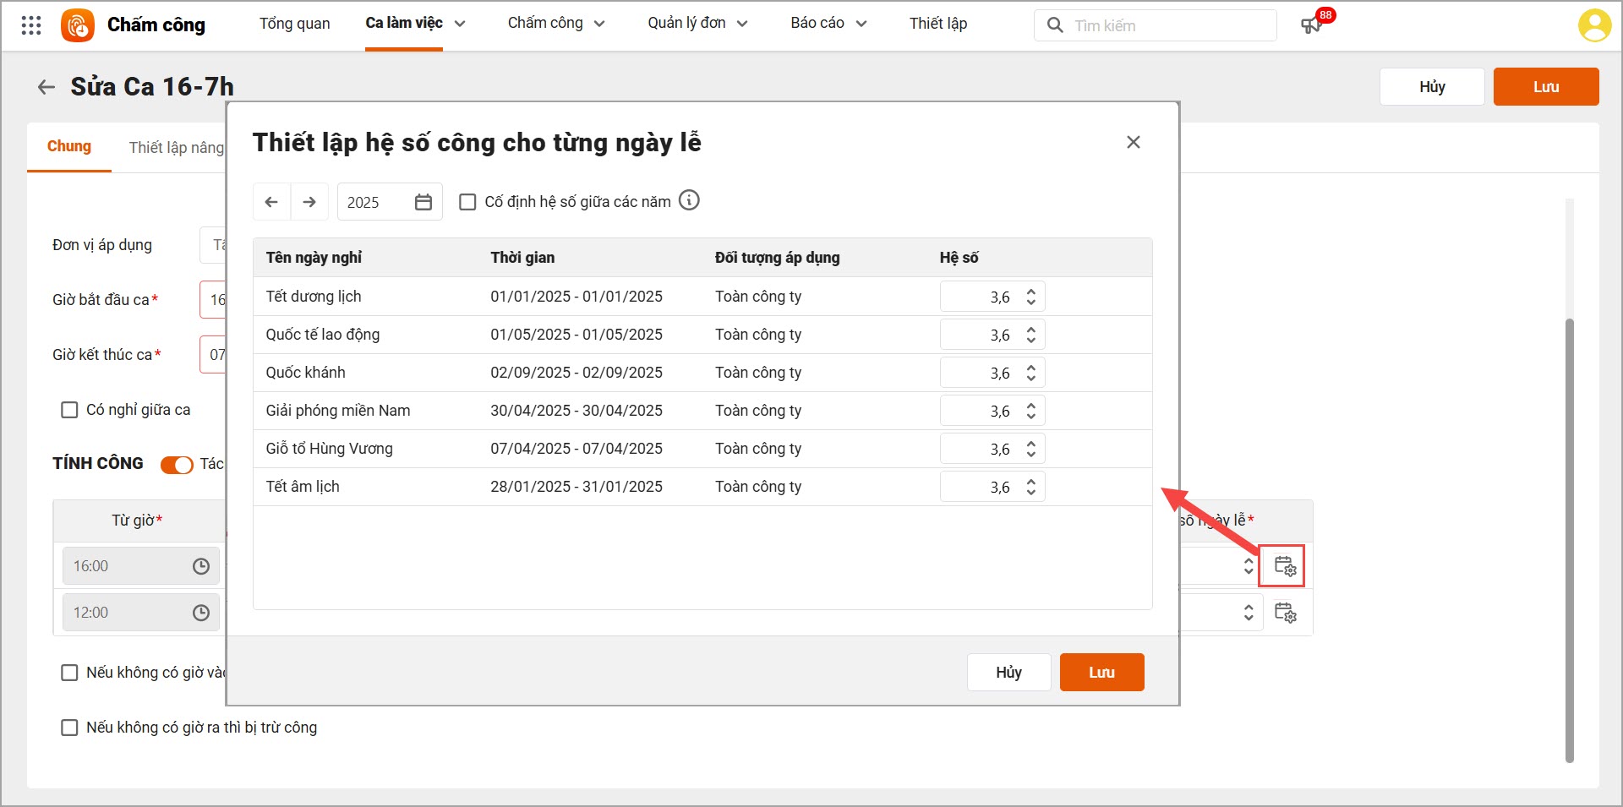Click Hủy button in the dialog

[x=1008, y=673]
